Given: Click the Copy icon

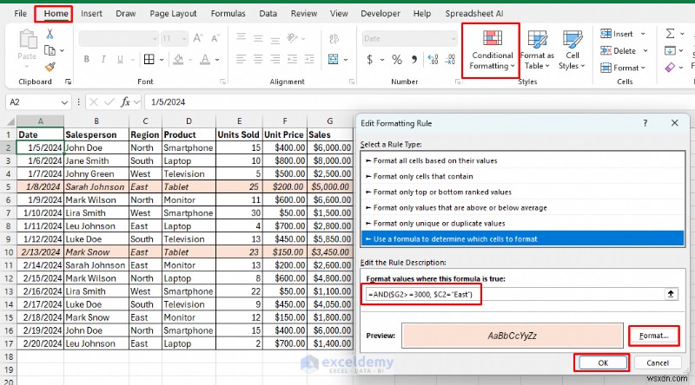Looking at the screenshot, I should [50, 50].
